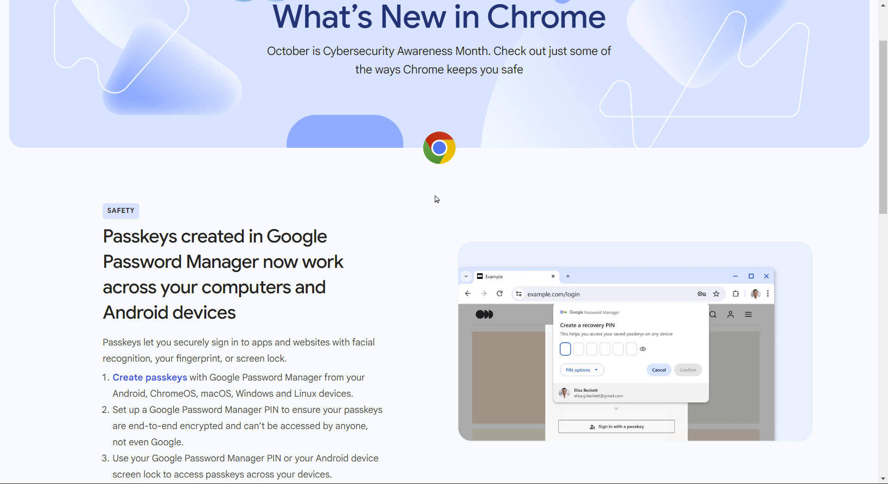
Task: Click the Elisa Beckett account row
Action: [x=631, y=393]
